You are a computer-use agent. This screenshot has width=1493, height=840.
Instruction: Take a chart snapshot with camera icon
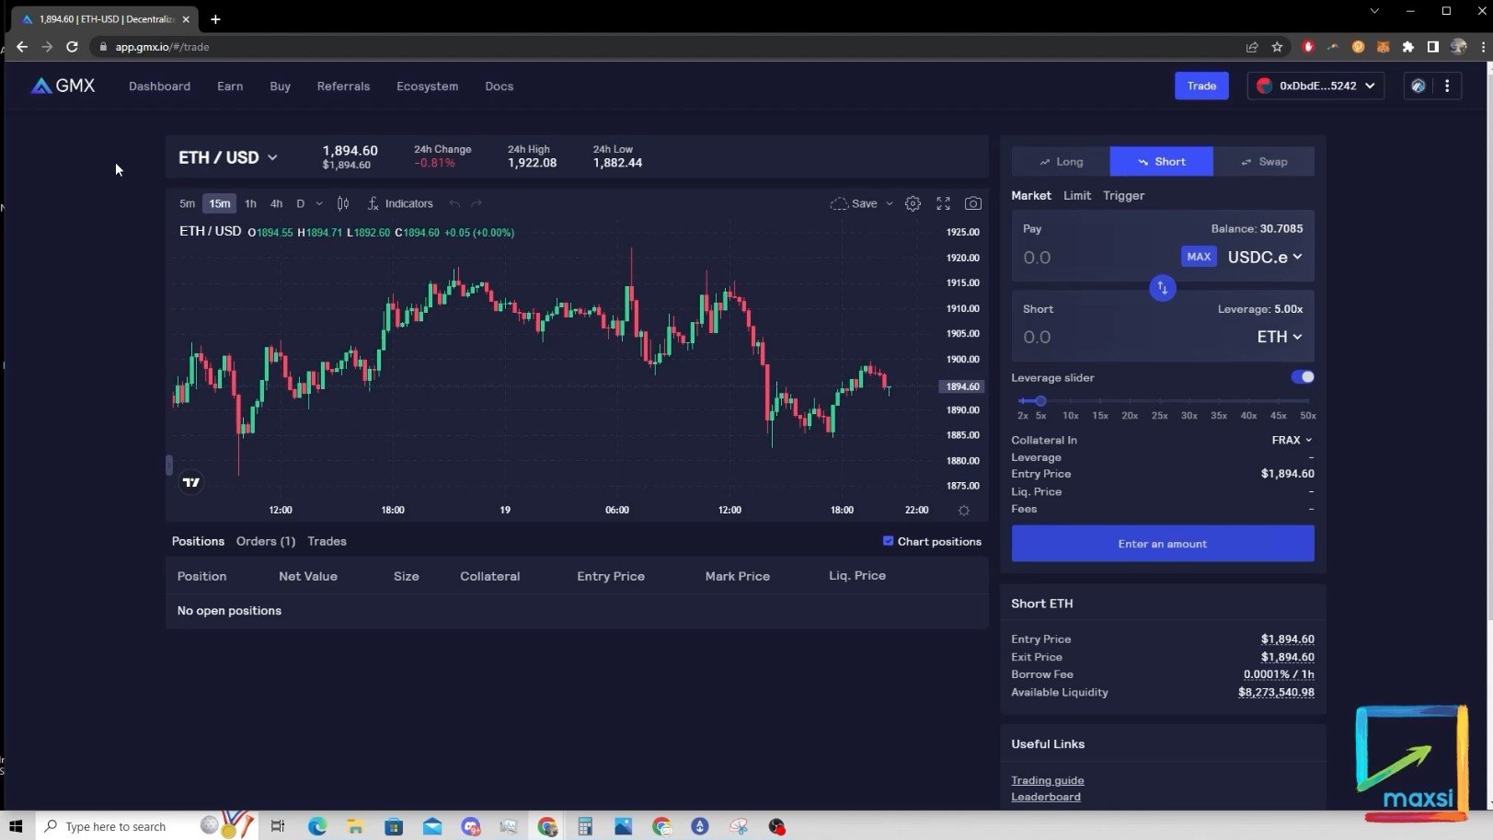[x=972, y=203]
